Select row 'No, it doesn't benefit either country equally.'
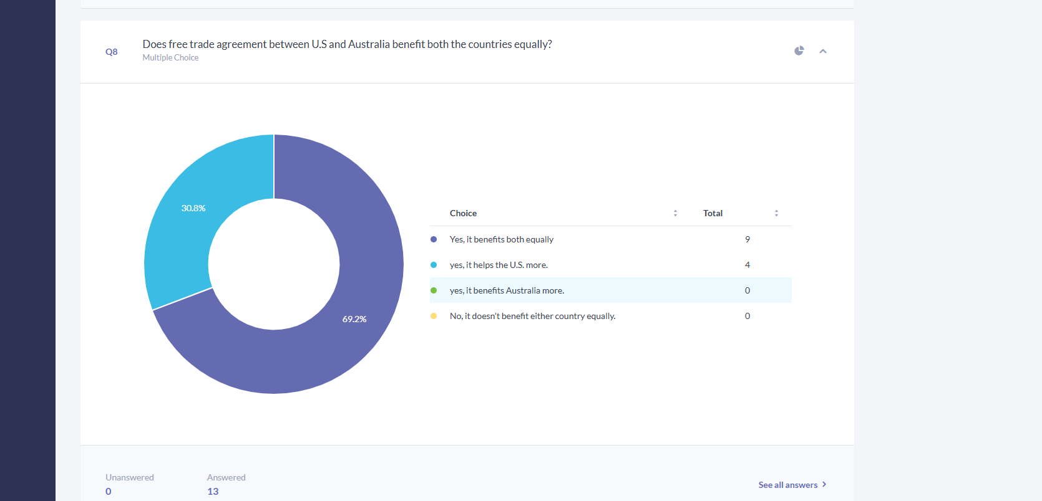The image size is (1042, 501). pyautogui.click(x=611, y=316)
